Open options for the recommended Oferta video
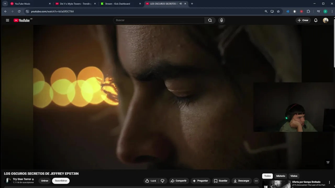This screenshot has width=335, height=188. [330, 182]
